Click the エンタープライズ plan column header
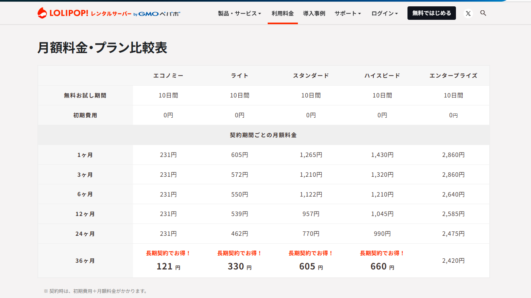 click(x=453, y=76)
